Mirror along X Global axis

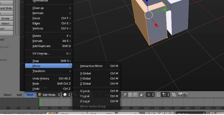(96, 73)
